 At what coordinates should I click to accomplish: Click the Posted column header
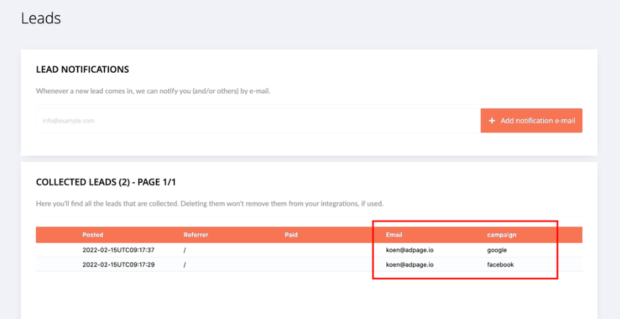(x=93, y=235)
